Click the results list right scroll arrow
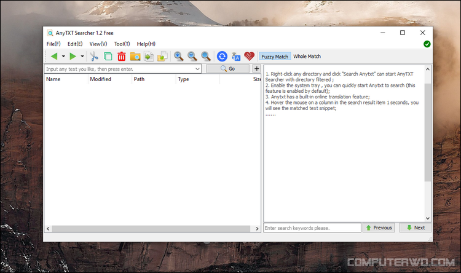The height and width of the screenshot is (273, 461). pyautogui.click(x=257, y=229)
